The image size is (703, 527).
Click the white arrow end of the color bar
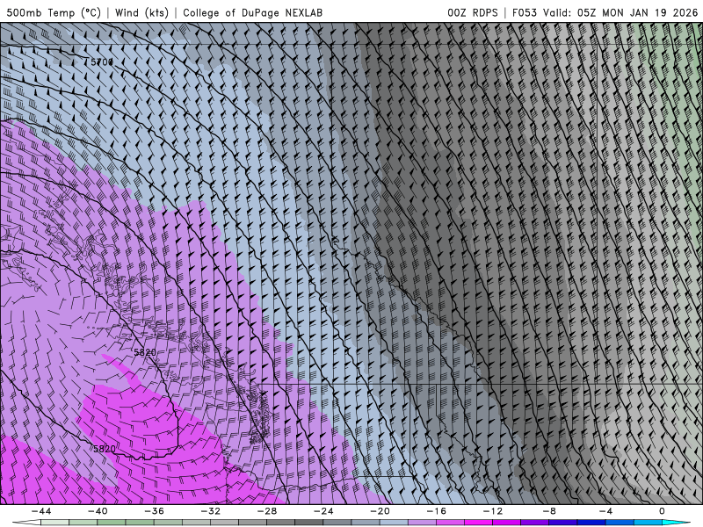[x=26, y=523]
